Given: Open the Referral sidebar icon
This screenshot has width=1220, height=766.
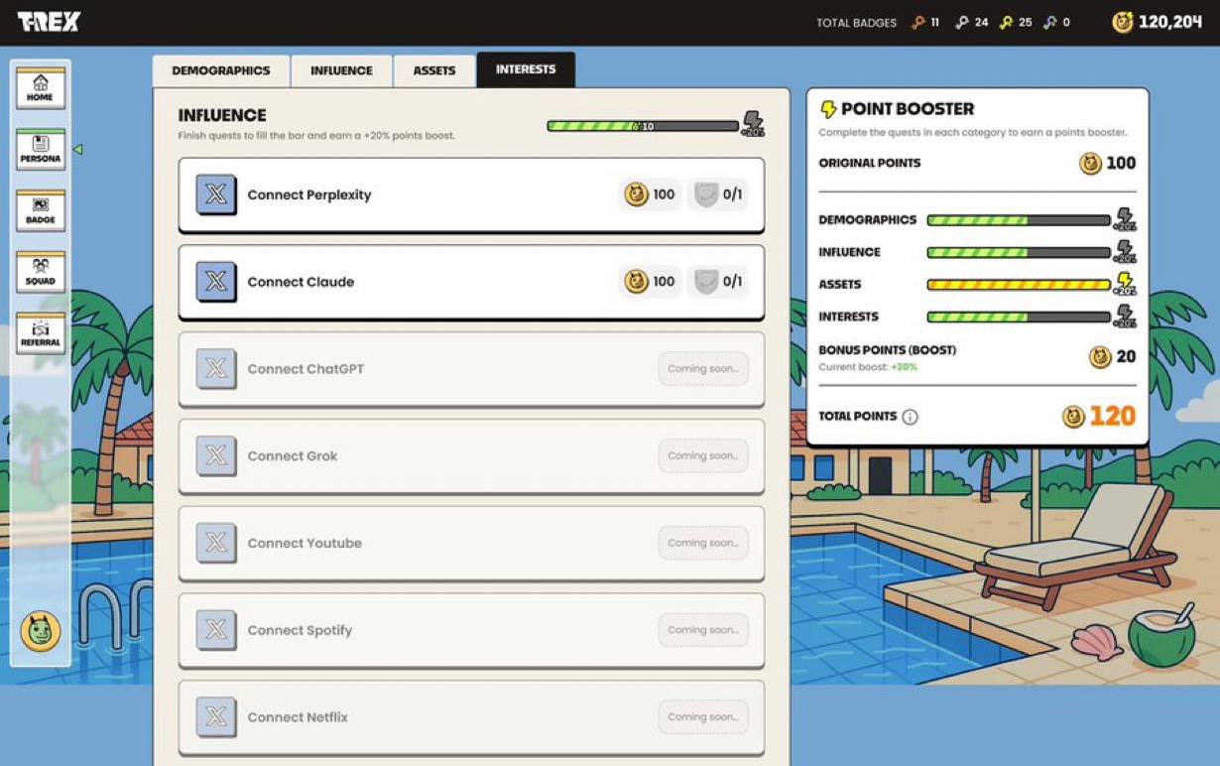Looking at the screenshot, I should pyautogui.click(x=41, y=333).
